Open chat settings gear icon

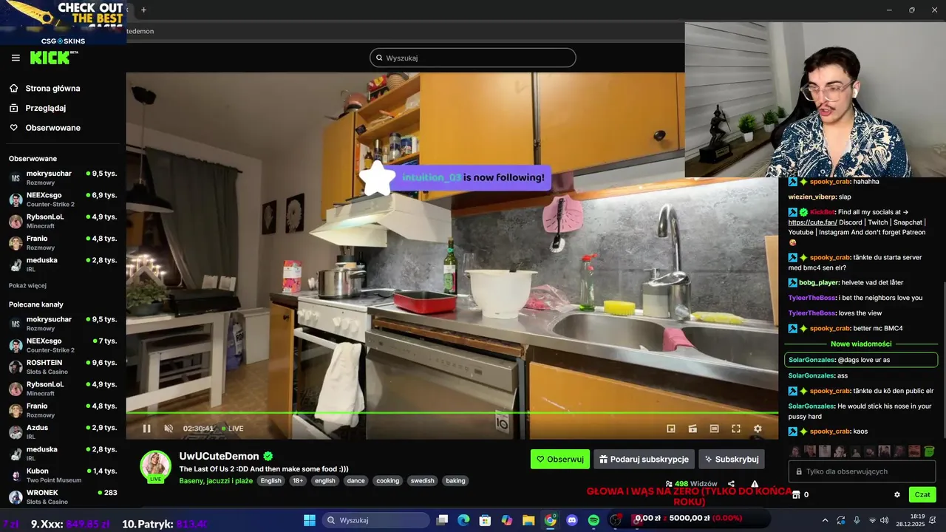897,494
